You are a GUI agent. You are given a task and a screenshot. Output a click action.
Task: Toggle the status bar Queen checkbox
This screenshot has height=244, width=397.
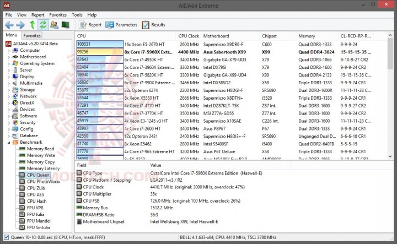6,237
